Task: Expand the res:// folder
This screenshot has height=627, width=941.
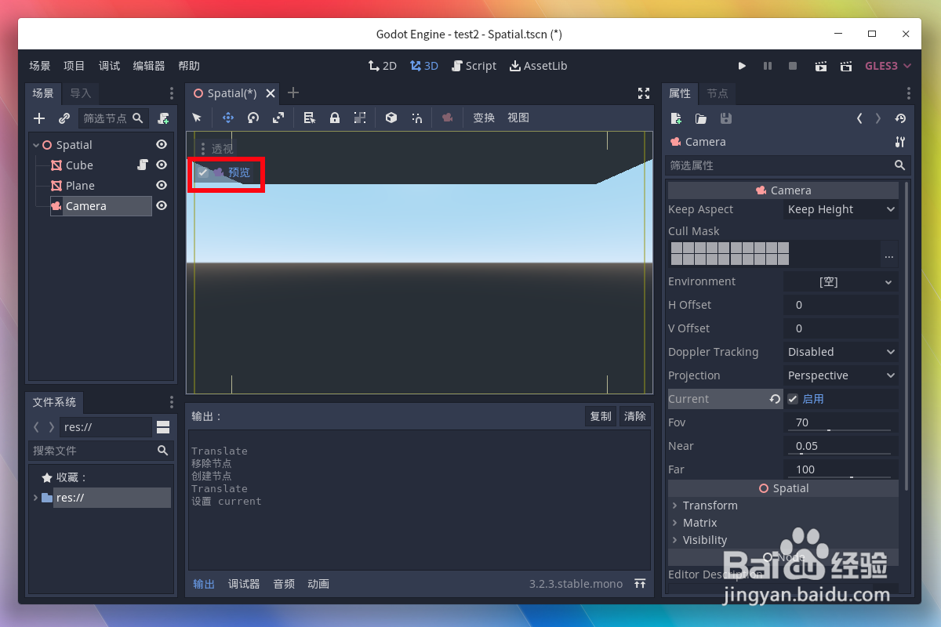Action: tap(35, 498)
